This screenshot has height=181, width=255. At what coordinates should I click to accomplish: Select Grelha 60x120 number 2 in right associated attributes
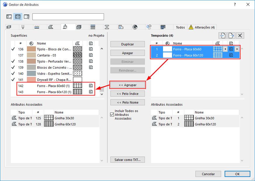(x=195, y=124)
